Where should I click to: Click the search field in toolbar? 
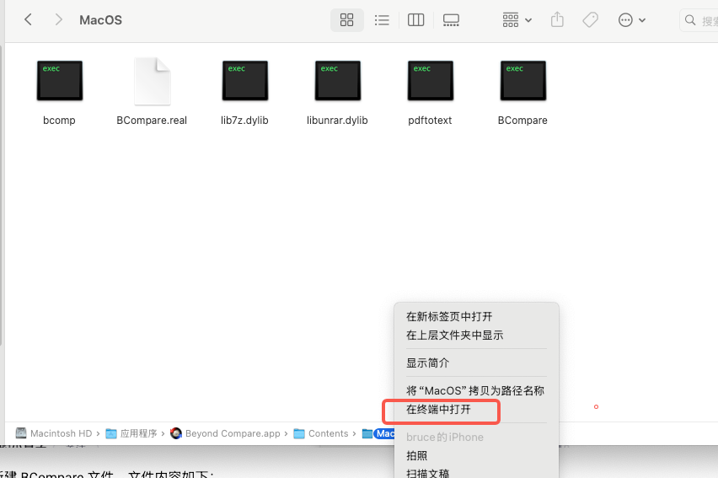coord(699,20)
